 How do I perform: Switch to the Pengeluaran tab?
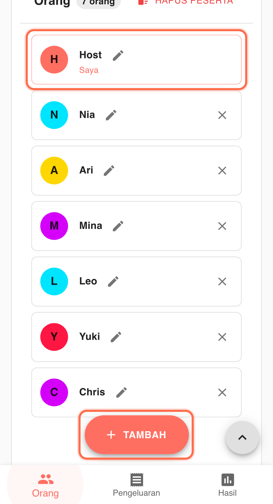tap(136, 485)
